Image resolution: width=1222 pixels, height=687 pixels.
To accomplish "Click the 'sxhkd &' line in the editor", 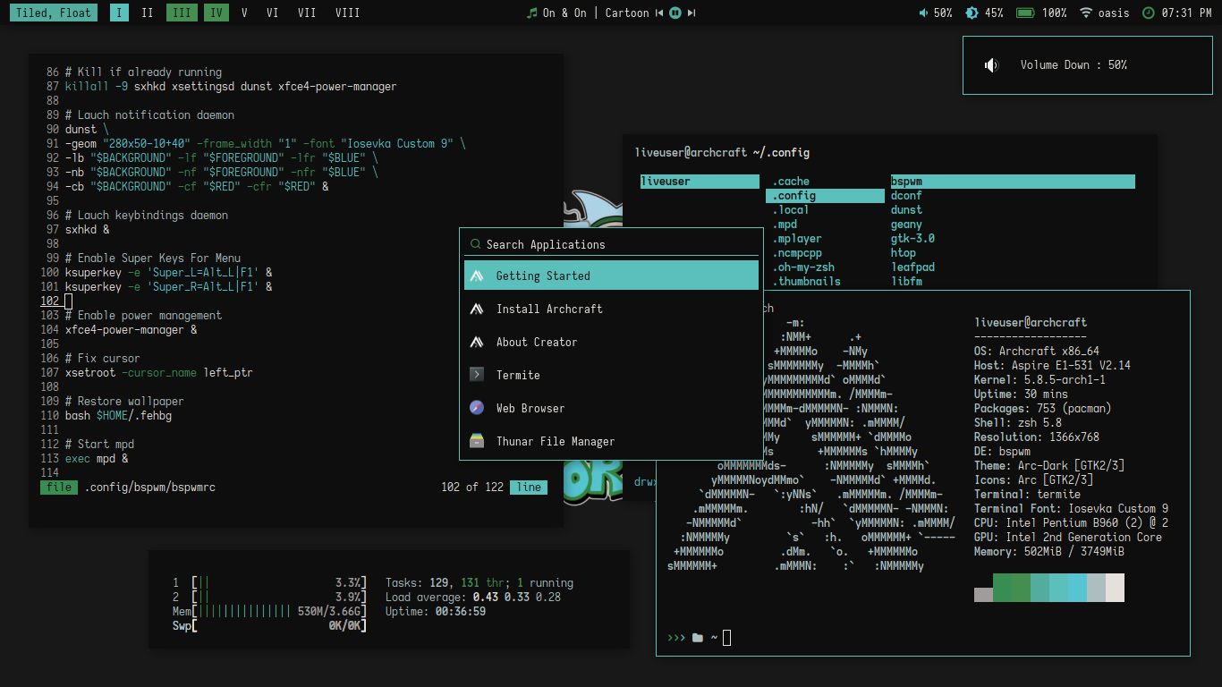I will pyautogui.click(x=87, y=230).
